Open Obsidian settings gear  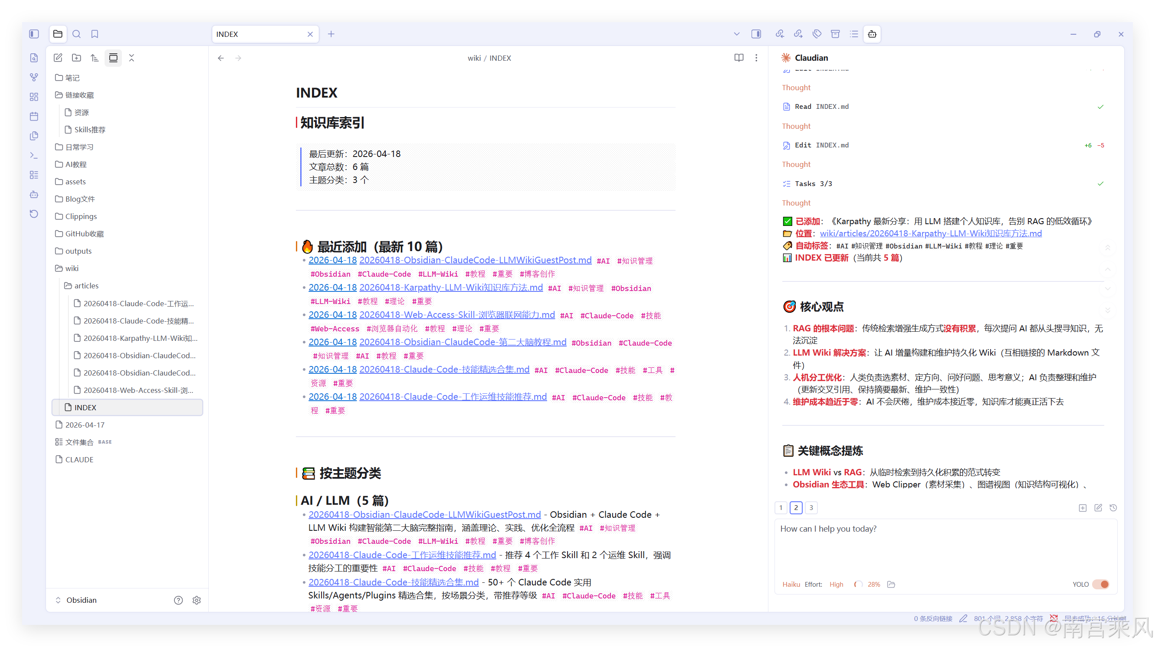click(197, 601)
